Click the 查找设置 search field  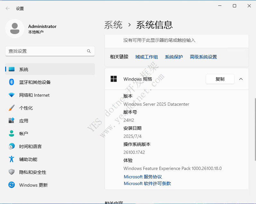(50, 51)
